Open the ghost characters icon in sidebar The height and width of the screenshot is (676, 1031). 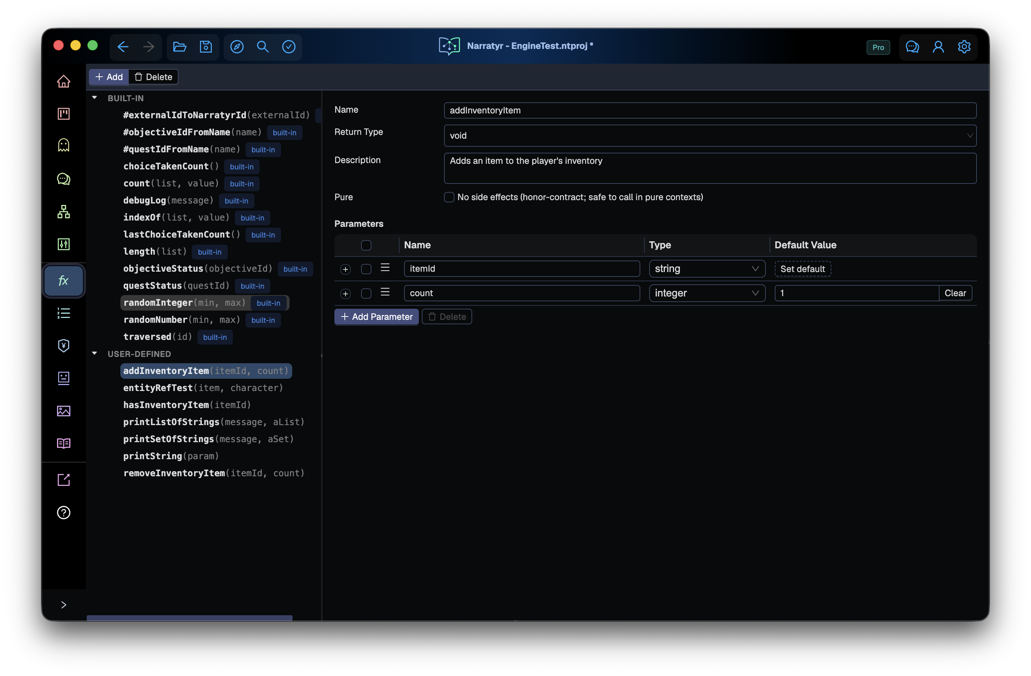pyautogui.click(x=64, y=146)
